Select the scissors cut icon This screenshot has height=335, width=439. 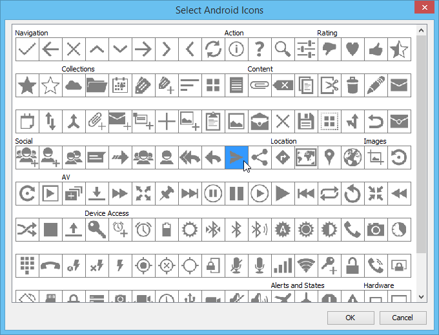click(x=329, y=85)
